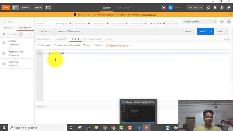Image resolution: width=233 pixels, height=131 pixels.
Task: Open File Explorer from taskbar
Action: pyautogui.click(x=96, y=128)
